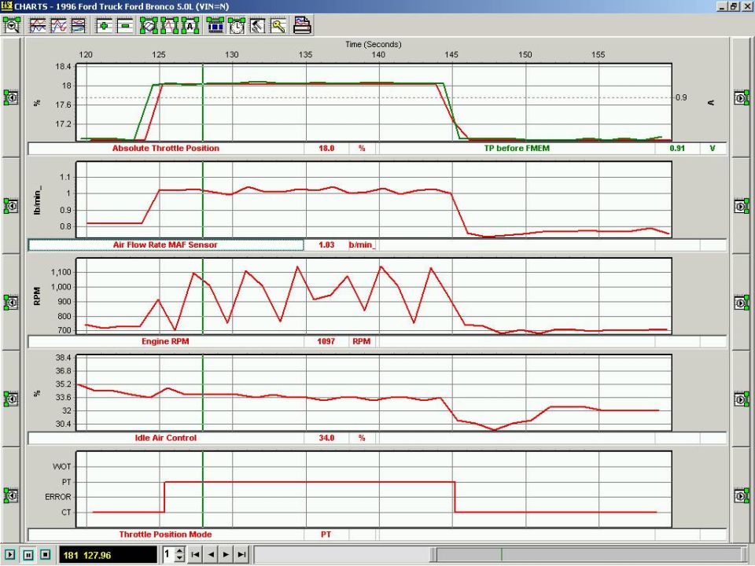Click the clock time-axis icon
The width and height of the screenshot is (755, 566).
pyautogui.click(x=237, y=25)
